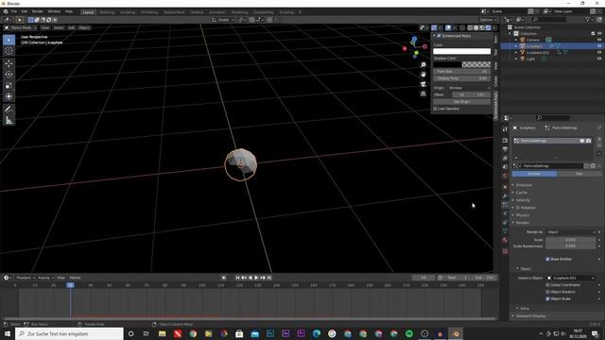Collapse the Render panel

point(523,223)
